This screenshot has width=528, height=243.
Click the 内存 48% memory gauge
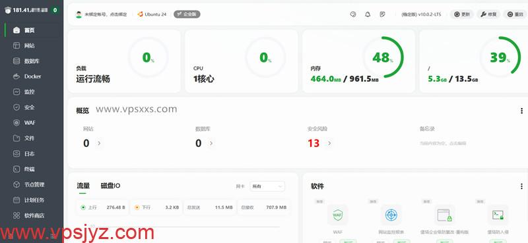pyautogui.click(x=383, y=58)
